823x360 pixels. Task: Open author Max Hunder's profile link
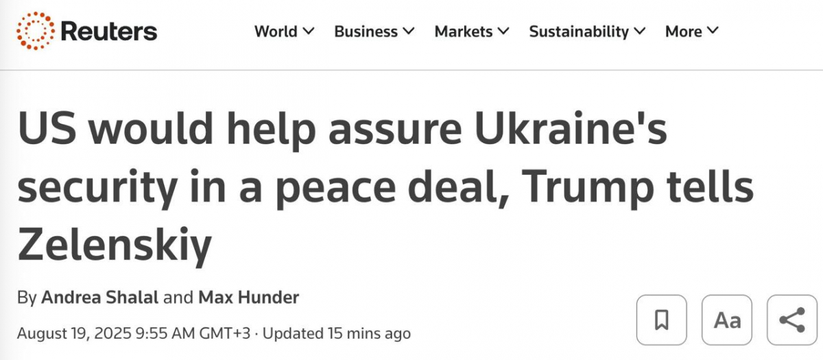pos(249,298)
